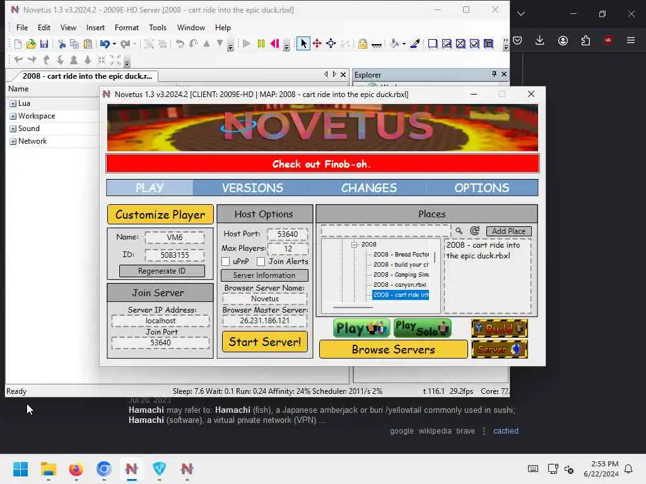
Task: Click the Browse Servers button
Action: (x=394, y=349)
